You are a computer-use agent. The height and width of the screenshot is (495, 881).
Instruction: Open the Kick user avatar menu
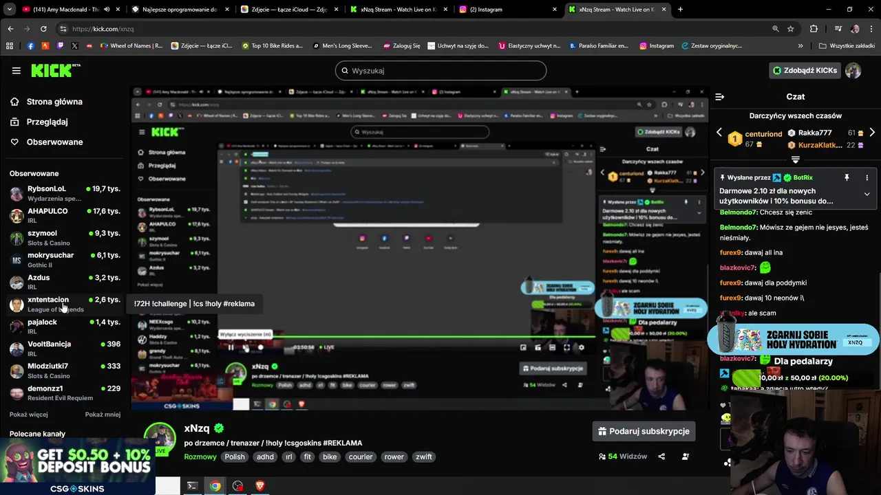(853, 70)
